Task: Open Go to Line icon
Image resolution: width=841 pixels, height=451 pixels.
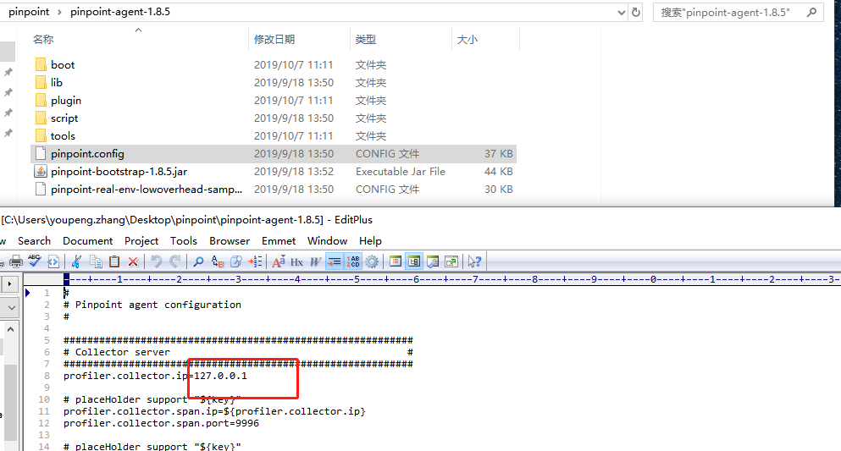Action: click(x=255, y=261)
